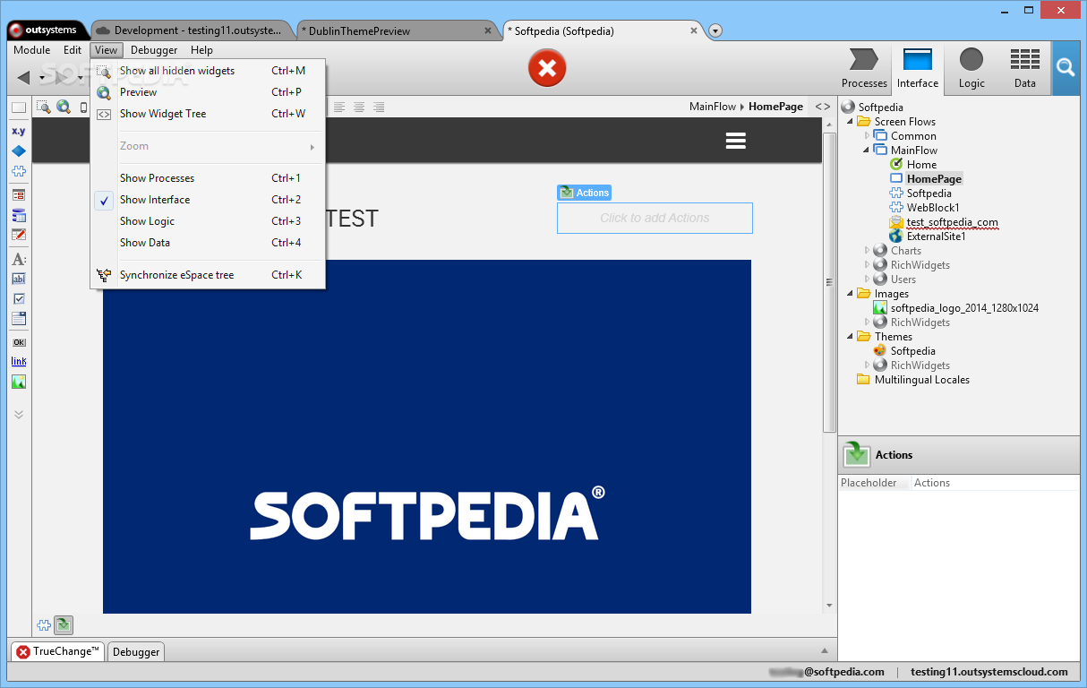Choose Show Data in View menu
The image size is (1087, 688).
208,243
